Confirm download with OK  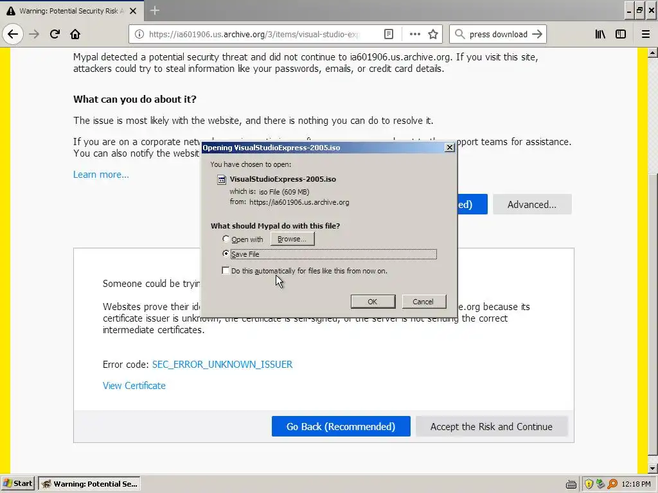373,302
